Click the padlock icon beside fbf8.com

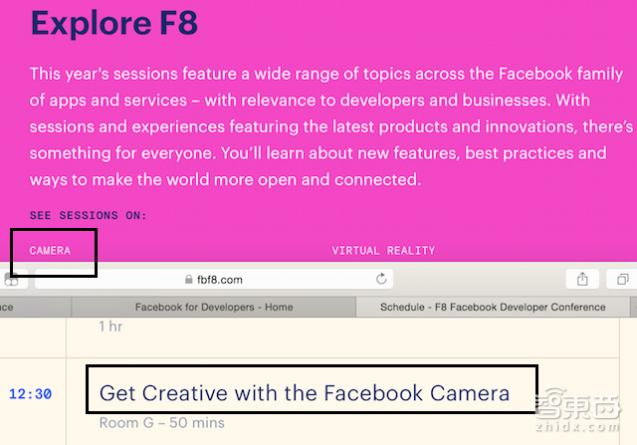pyautogui.click(x=189, y=280)
